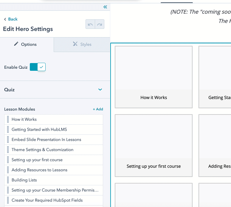The image size is (231, 207).
Task: Click drag handle for Embed Slide Presentation row
Action: [8, 139]
